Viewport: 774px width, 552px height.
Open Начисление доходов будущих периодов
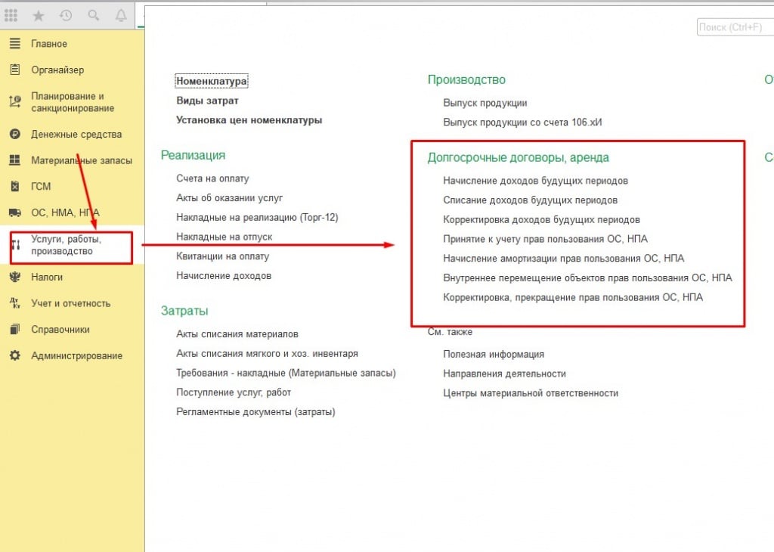click(535, 181)
